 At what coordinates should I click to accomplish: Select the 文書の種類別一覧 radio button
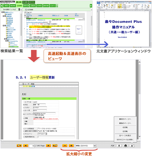[46, 131]
